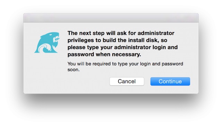The image size is (222, 127).
Task: Click the USB drive in the lion's mouth
Action: (x=57, y=39)
